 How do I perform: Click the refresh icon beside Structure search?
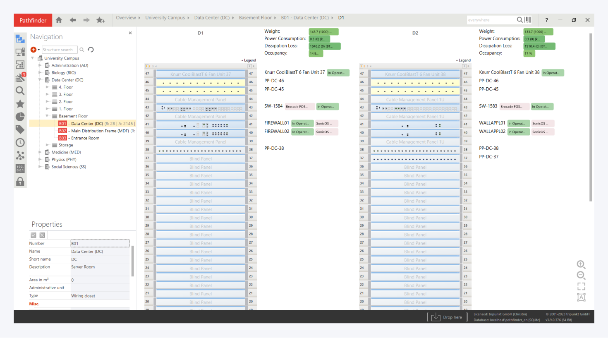pyautogui.click(x=91, y=50)
